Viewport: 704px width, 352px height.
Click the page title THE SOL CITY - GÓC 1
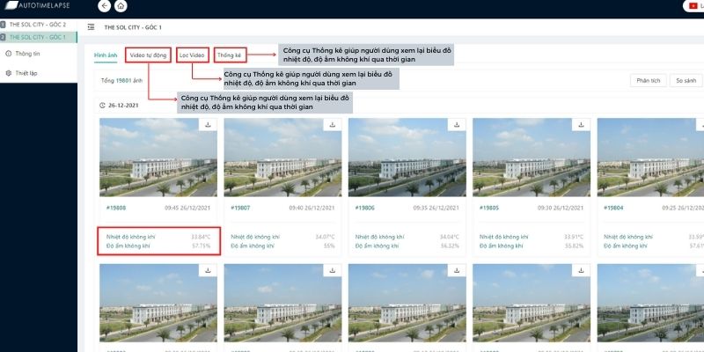133,27
